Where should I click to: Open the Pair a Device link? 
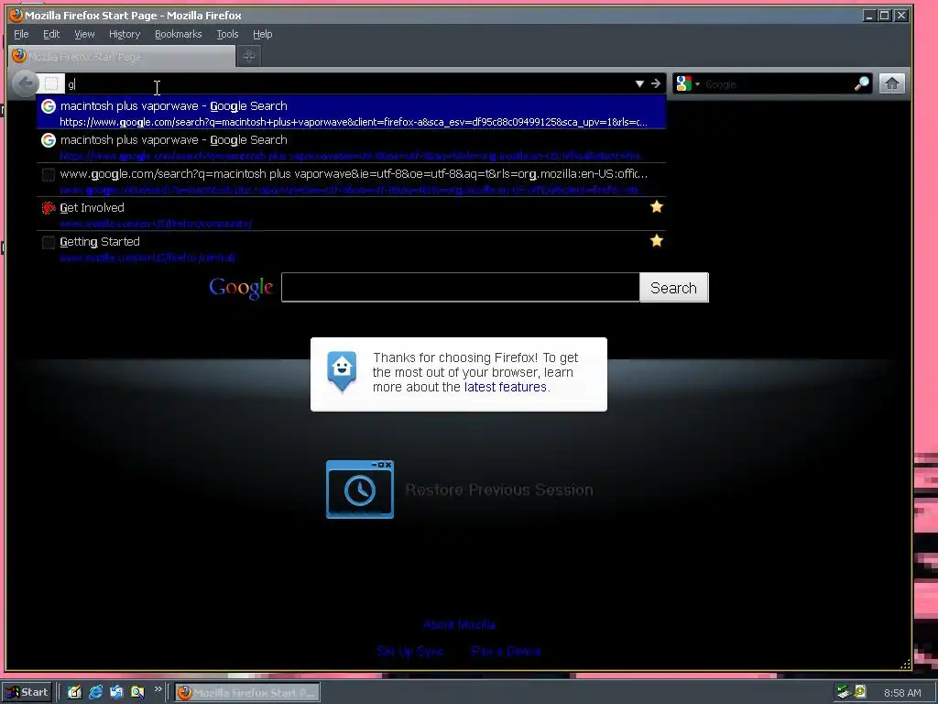pyautogui.click(x=506, y=651)
